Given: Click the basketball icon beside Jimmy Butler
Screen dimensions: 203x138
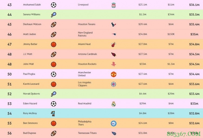Looking at the screenshot, I should [54, 44].
